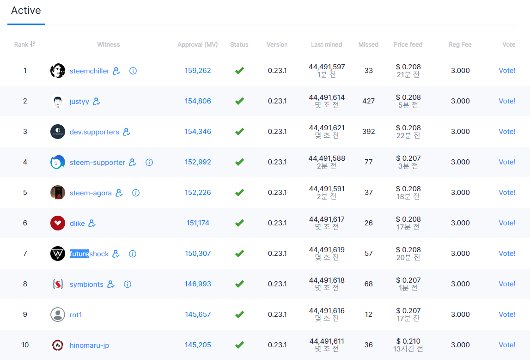Click futureshock black W avatar
The image size is (530, 363).
(x=58, y=254)
